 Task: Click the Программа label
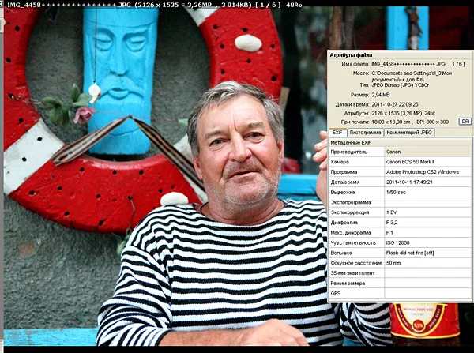coord(344,172)
